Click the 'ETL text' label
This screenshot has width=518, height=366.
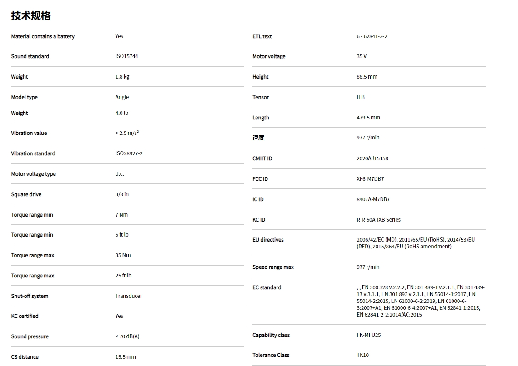point(262,36)
